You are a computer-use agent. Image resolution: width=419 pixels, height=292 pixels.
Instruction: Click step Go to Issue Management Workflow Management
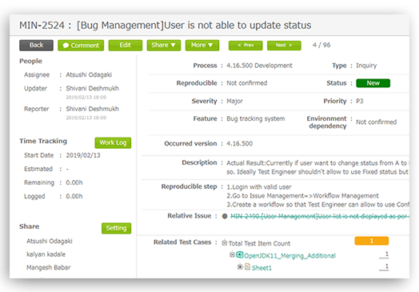pos(302,196)
